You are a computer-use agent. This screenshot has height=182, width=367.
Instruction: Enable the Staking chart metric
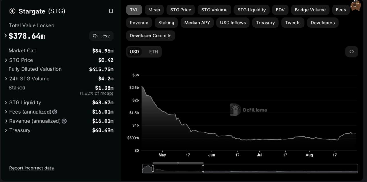click(166, 23)
